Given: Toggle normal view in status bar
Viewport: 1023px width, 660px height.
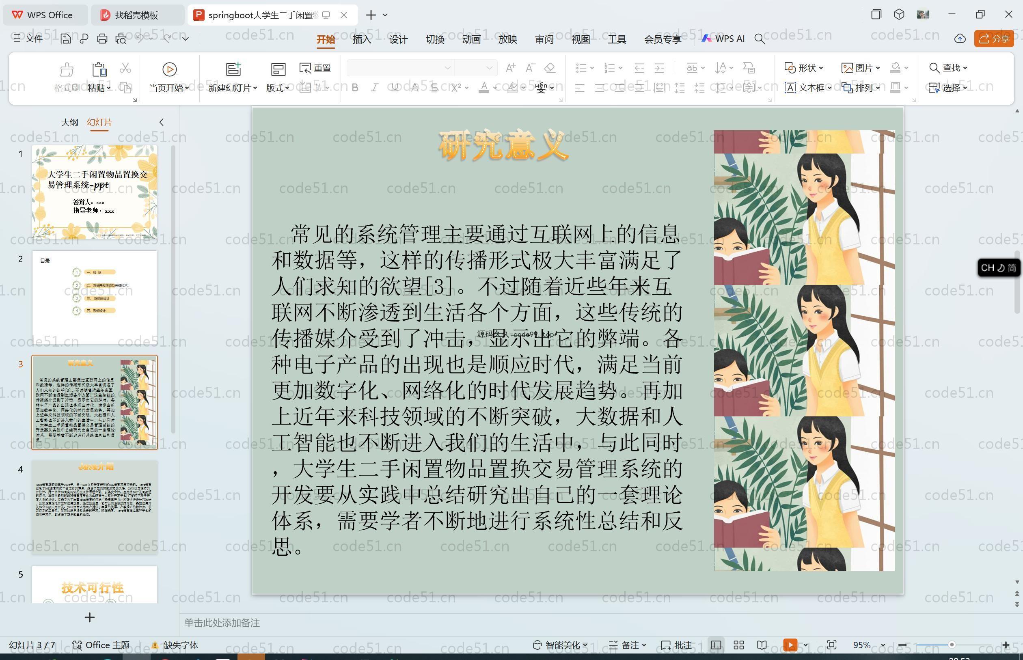Looking at the screenshot, I should click(716, 645).
